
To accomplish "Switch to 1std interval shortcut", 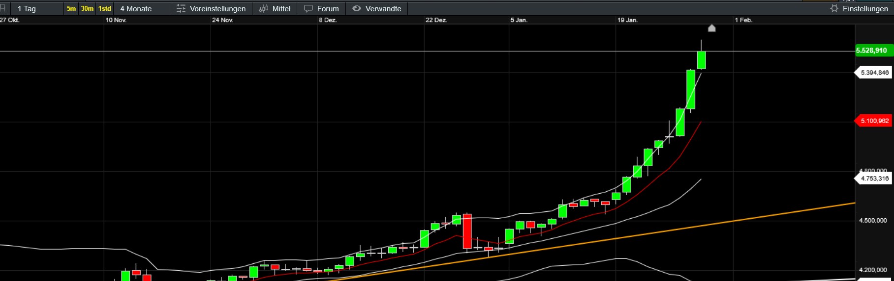I will click(x=104, y=9).
